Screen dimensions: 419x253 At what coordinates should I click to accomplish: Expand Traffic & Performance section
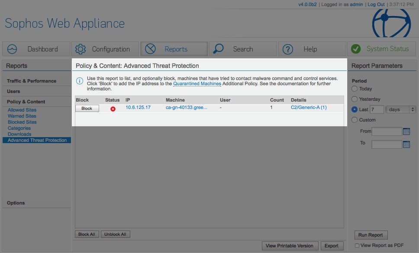[x=32, y=81]
